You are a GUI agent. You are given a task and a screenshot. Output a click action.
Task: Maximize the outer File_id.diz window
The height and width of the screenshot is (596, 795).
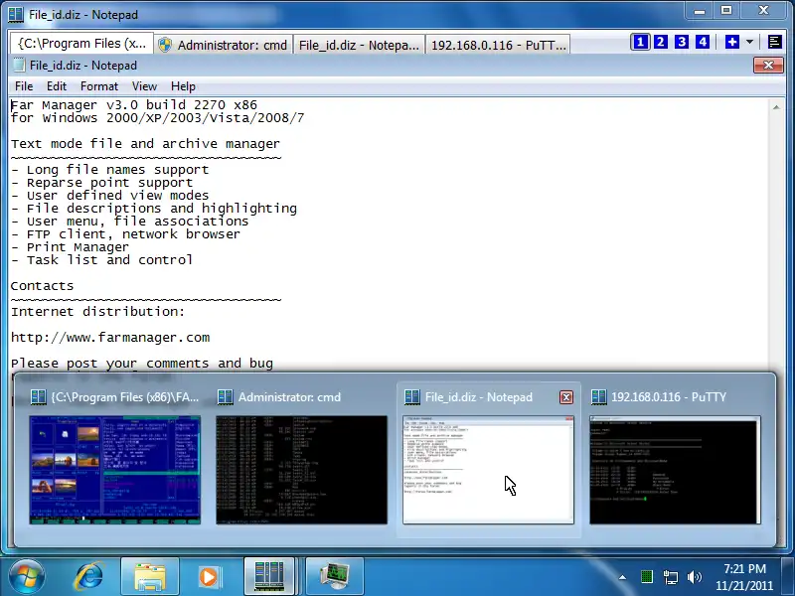click(x=726, y=11)
